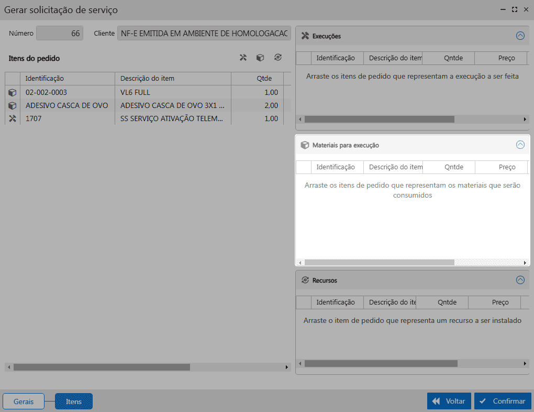This screenshot has height=412, width=534.
Task: Sort by the Descrição do item column in Itens do pedido
Action: [x=173, y=79]
